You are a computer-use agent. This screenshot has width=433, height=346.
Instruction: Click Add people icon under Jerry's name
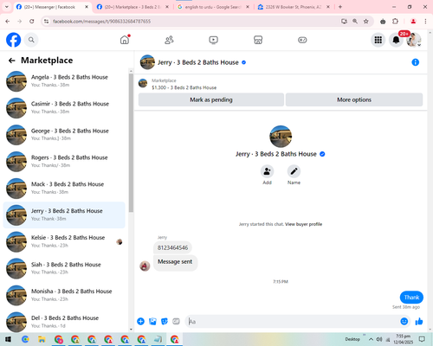[268, 171]
